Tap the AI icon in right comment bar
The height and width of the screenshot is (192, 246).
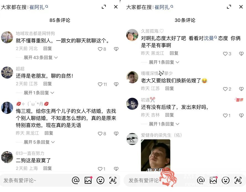pyautogui.click(x=238, y=180)
